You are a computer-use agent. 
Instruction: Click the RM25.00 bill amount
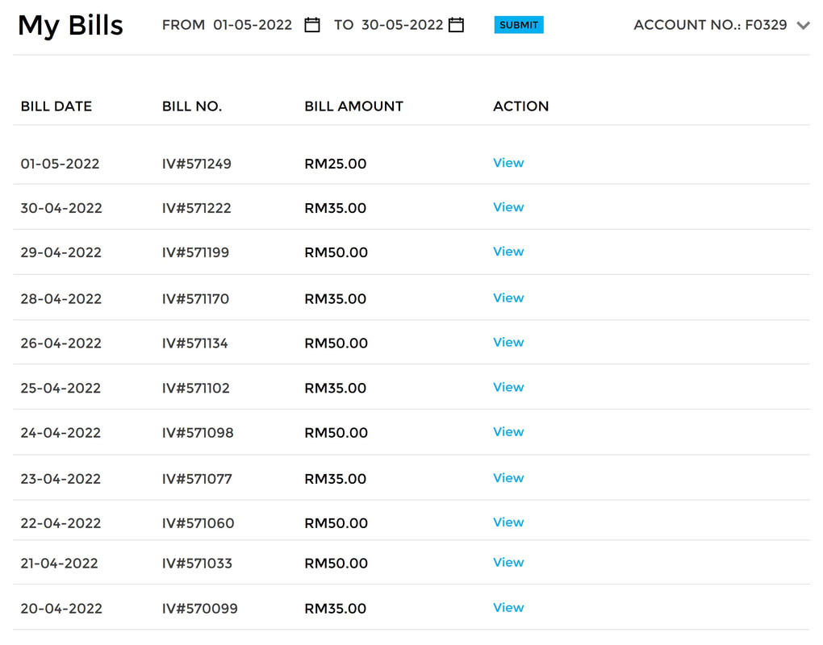tap(336, 164)
